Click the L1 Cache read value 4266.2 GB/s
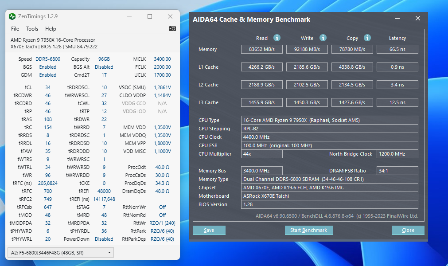Screen dimensions: 448x266 coord(262,67)
